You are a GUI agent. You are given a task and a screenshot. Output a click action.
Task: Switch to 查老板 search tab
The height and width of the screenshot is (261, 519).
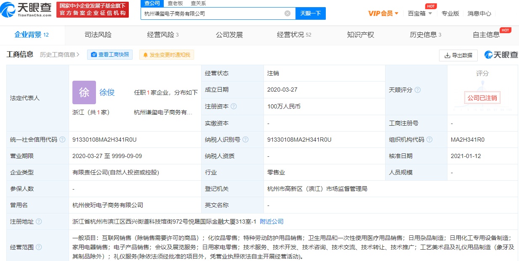tap(175, 3)
